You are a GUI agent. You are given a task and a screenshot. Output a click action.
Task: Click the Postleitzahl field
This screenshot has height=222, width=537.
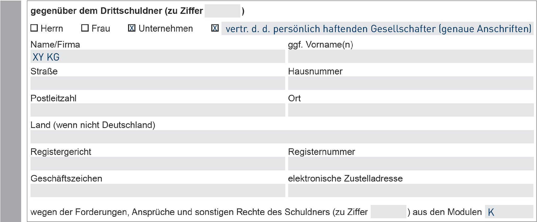click(158, 110)
